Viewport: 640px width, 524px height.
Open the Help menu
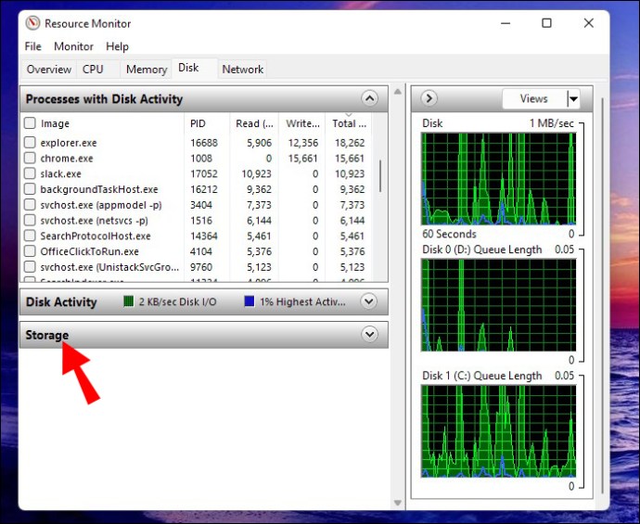point(117,46)
